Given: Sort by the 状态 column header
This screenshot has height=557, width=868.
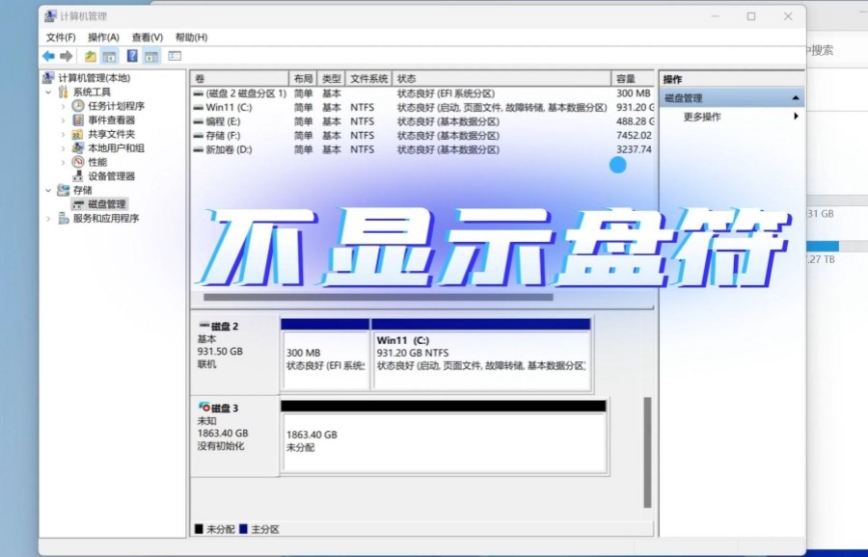Looking at the screenshot, I should (502, 79).
